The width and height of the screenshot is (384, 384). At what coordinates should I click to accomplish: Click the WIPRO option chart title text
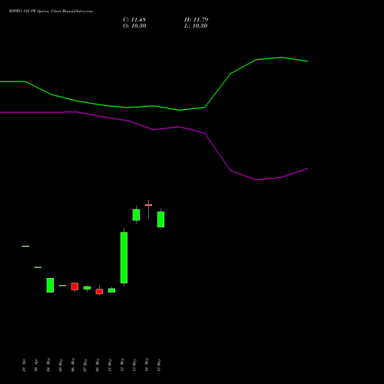click(x=51, y=12)
